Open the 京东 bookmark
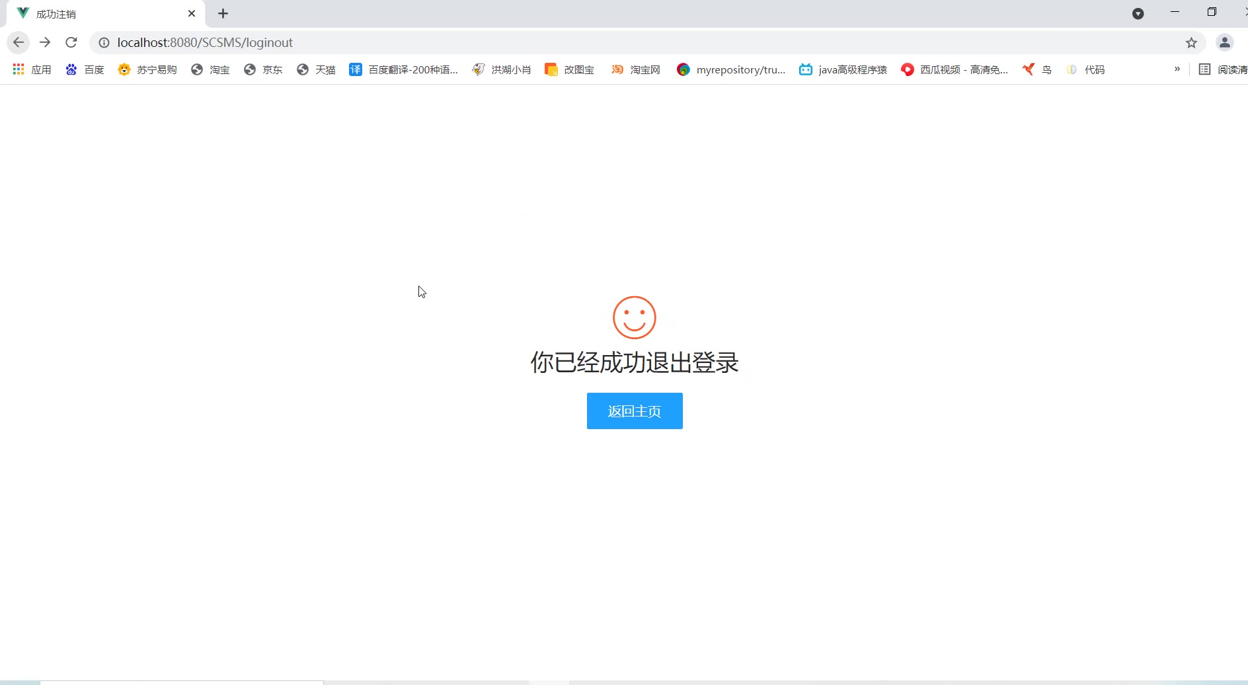This screenshot has height=685, width=1248. click(x=263, y=69)
